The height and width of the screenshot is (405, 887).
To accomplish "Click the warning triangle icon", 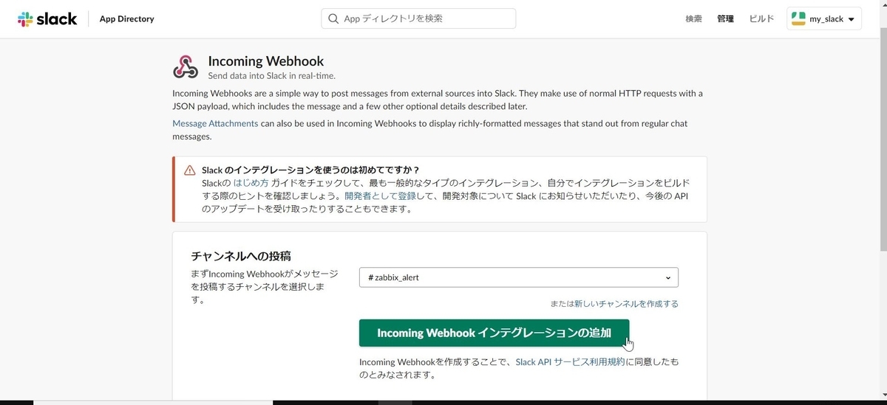I will point(190,170).
